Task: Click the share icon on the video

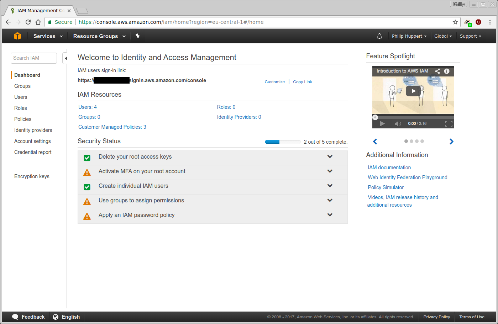Action: tap(437, 71)
